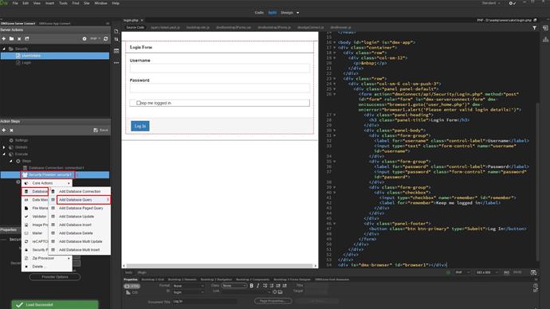Switch Properties to CSS mode
Screen dimensions: 550x309
tap(132, 292)
